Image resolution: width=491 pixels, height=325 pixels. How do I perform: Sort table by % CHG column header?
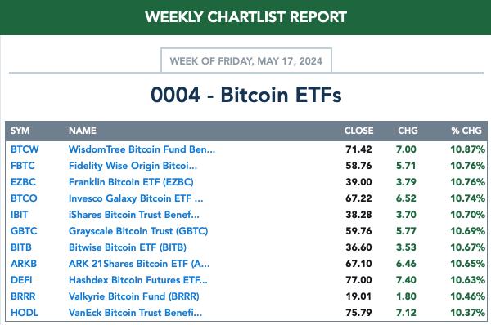coord(466,131)
